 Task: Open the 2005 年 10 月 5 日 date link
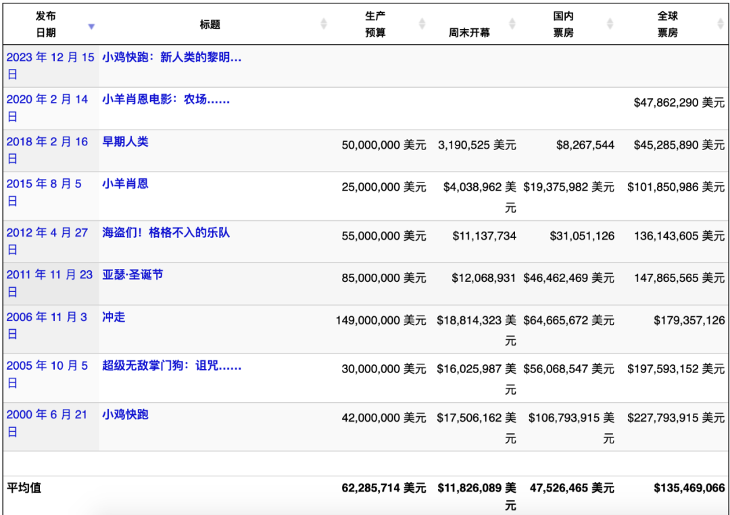[47, 374]
